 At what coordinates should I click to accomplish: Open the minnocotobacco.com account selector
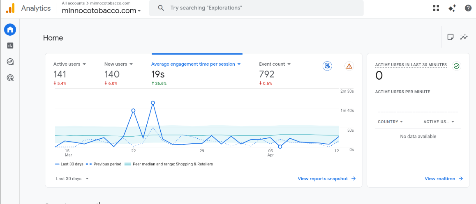(x=102, y=11)
